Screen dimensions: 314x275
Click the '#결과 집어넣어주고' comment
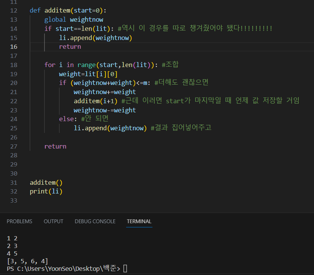[181, 128]
